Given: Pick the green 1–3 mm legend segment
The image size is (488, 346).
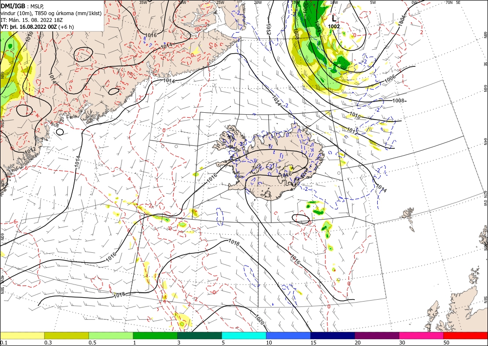Looking at the screenshot, I should [155, 335].
